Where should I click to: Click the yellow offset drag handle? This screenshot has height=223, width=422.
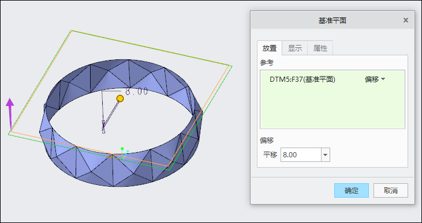click(x=120, y=99)
